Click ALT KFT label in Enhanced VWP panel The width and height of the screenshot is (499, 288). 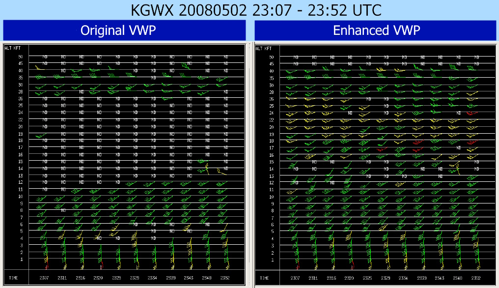[264, 49]
